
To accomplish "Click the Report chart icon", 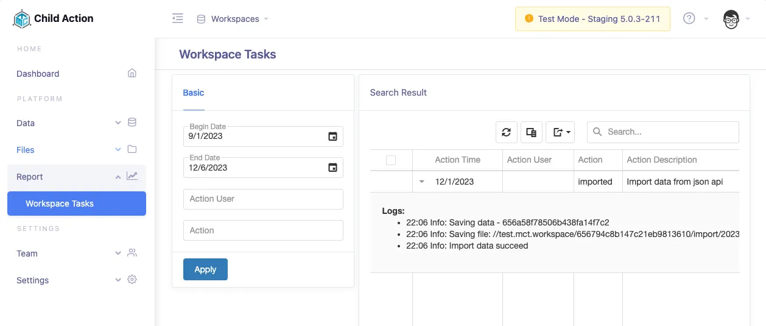I will [132, 176].
